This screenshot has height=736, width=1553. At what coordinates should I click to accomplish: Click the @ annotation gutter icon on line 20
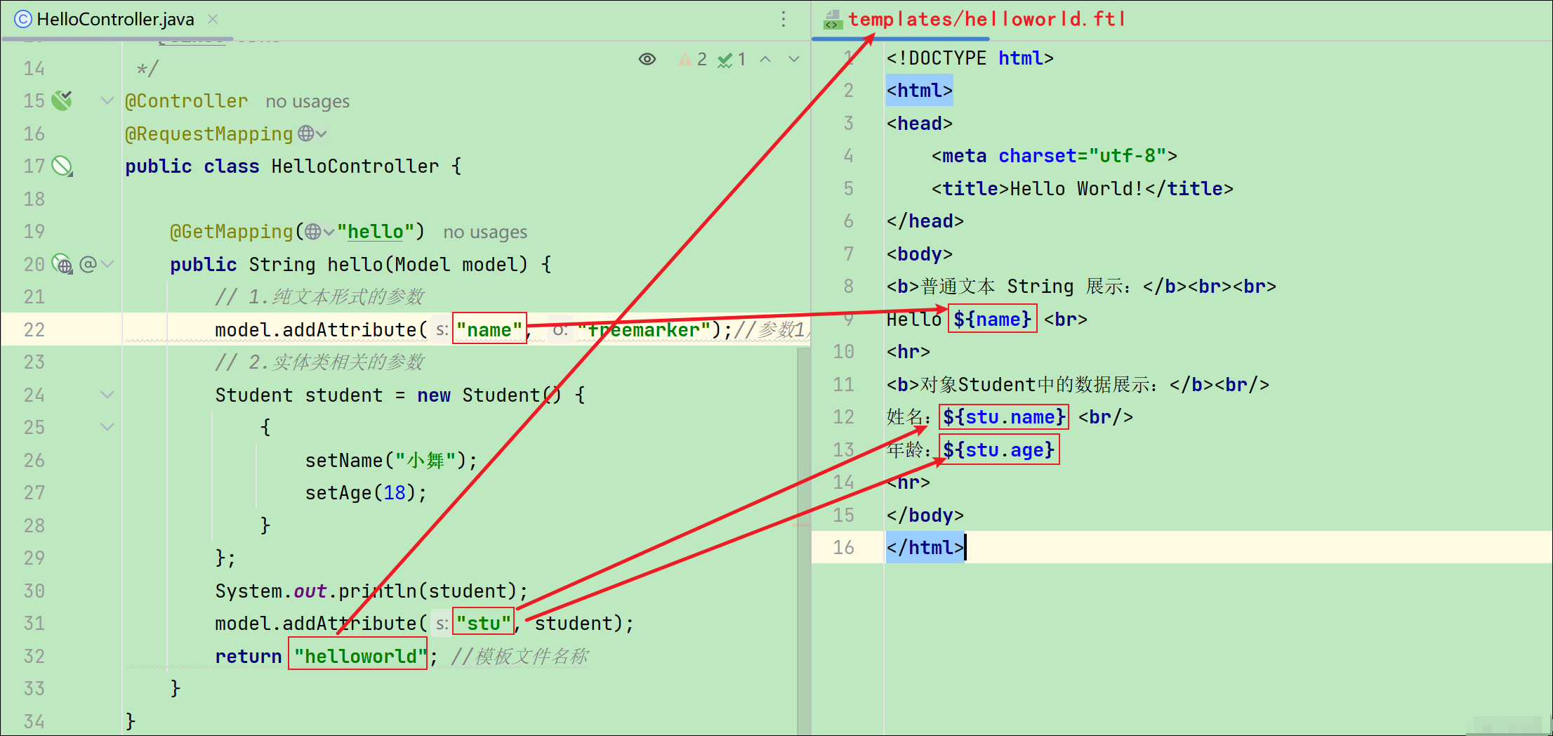(x=88, y=265)
